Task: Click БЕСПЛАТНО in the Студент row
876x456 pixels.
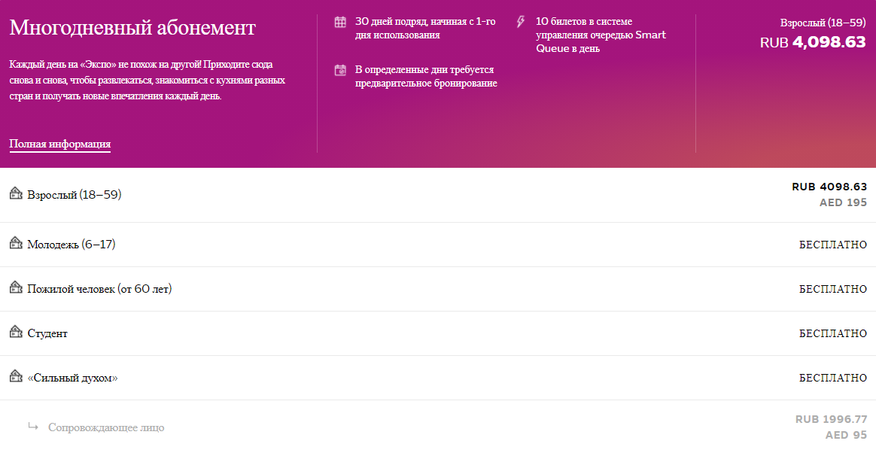Action: 833,333
